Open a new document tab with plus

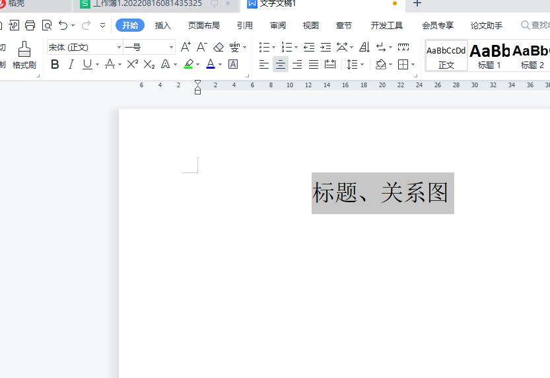[x=417, y=3]
